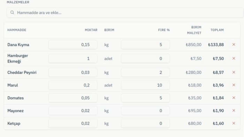Edit the Mayonez quantity field
This screenshot has height=137, width=244.
coord(73,111)
